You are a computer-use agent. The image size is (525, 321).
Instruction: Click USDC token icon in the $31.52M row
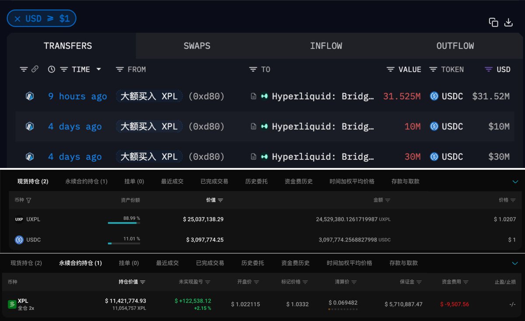coord(434,96)
